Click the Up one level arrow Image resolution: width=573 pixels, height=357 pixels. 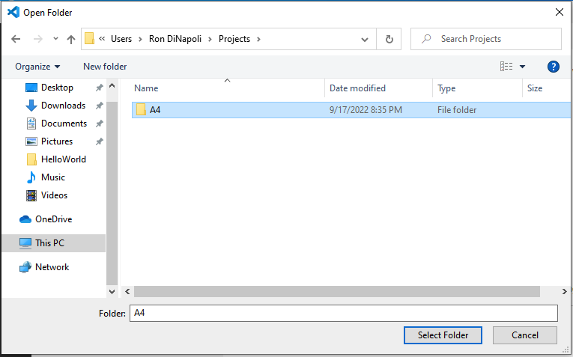point(71,39)
